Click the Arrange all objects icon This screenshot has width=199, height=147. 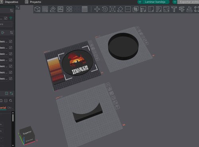tap(60, 9)
